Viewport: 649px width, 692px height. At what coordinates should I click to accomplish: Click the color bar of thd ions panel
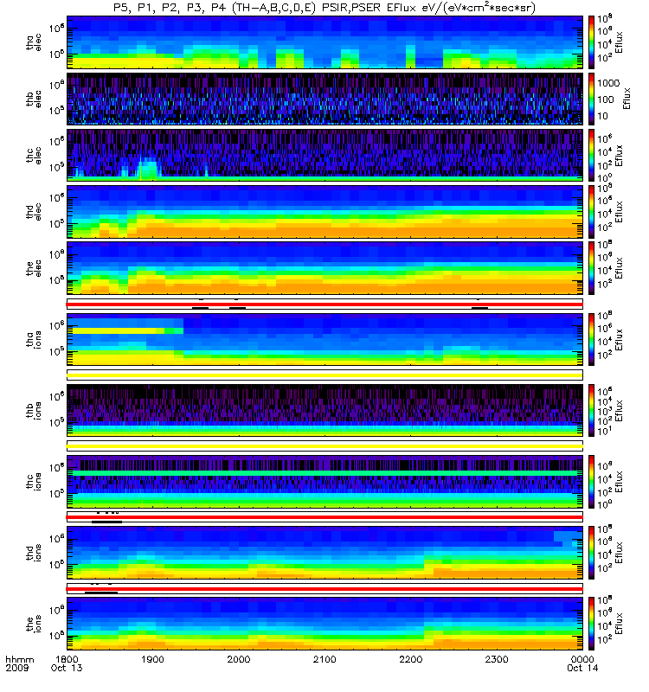click(x=591, y=552)
